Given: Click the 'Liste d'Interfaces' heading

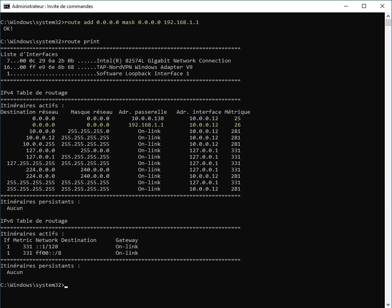Looking at the screenshot, I should pyautogui.click(x=29, y=54).
